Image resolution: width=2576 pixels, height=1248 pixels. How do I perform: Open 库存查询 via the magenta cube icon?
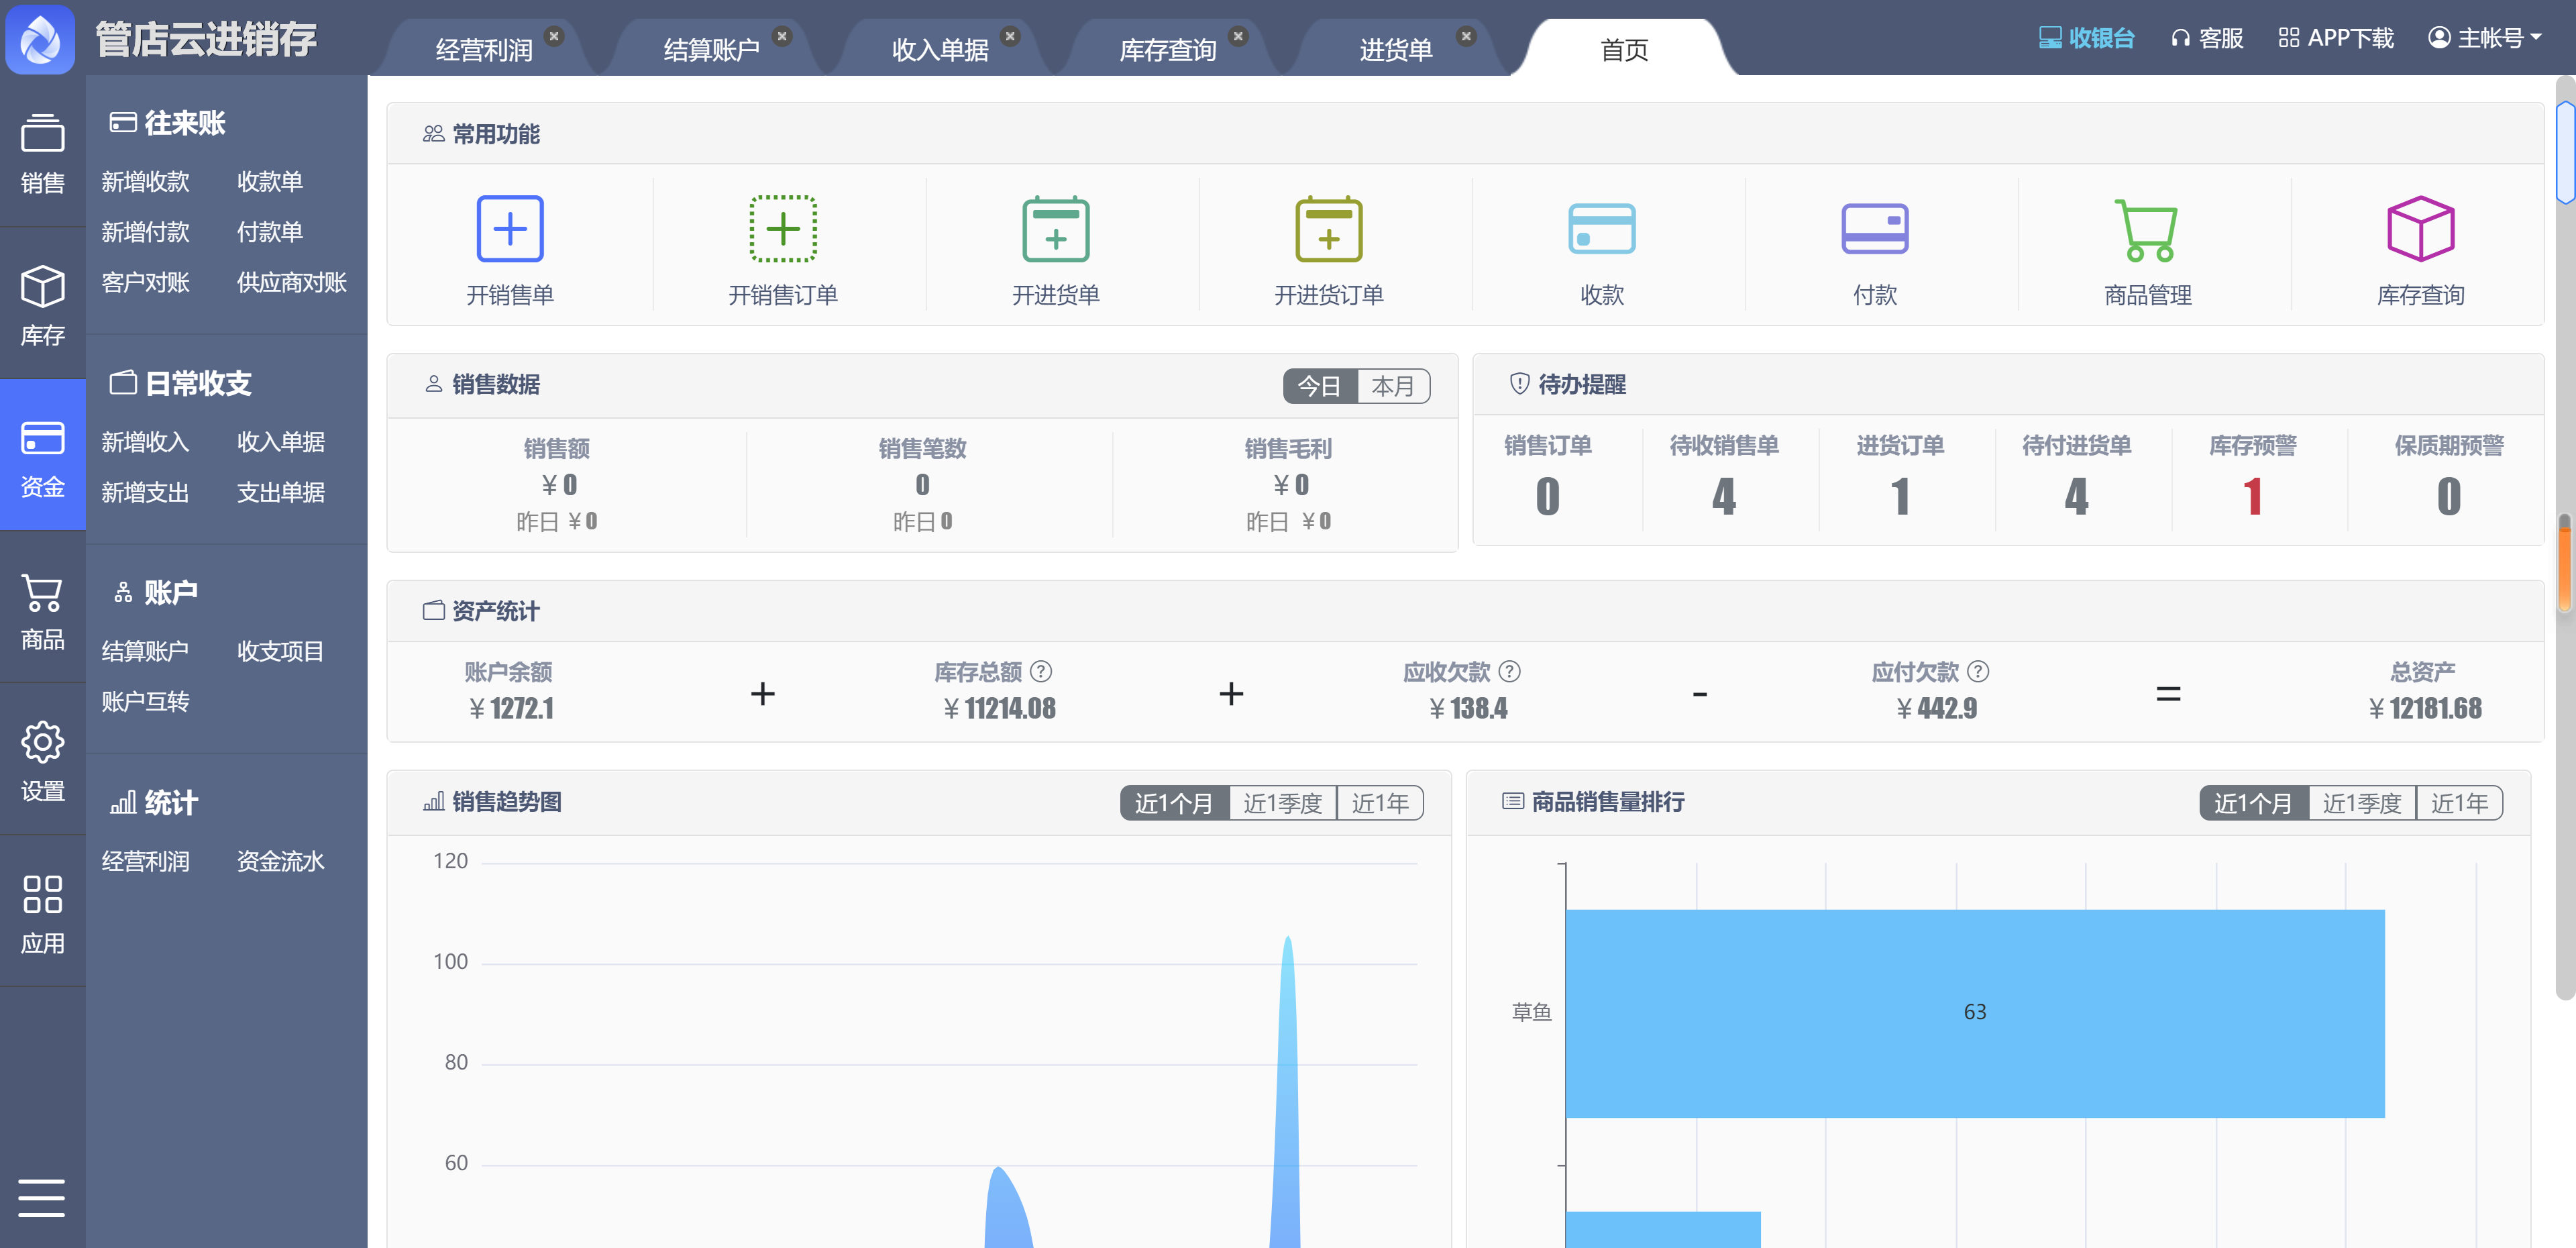tap(2419, 247)
